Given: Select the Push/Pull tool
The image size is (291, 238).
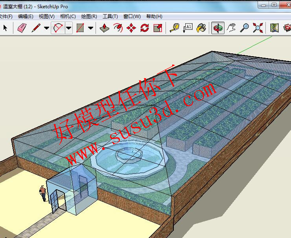Looking at the screenshot, I should pos(104,28).
